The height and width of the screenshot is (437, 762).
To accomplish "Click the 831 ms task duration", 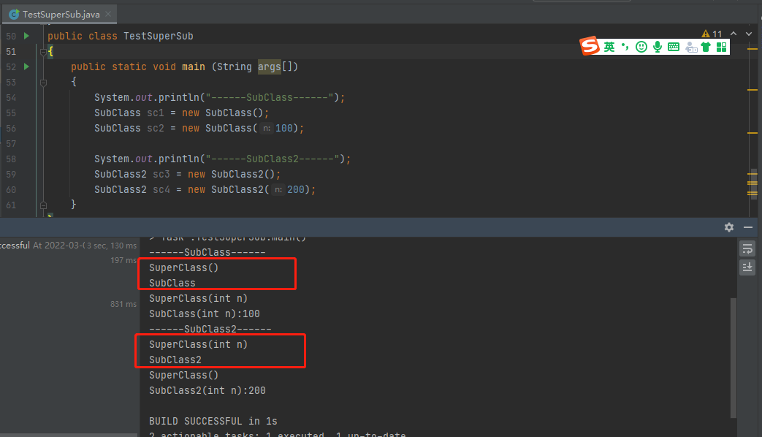I will [x=123, y=304].
